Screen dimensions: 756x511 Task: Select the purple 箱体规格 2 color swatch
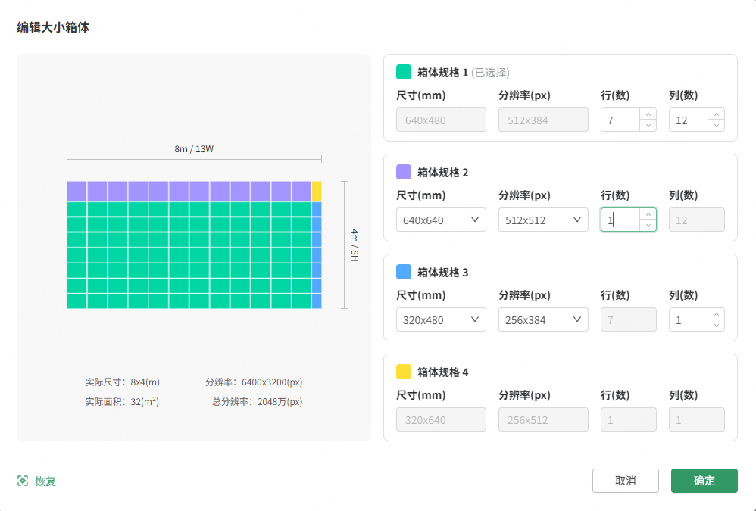pos(404,172)
